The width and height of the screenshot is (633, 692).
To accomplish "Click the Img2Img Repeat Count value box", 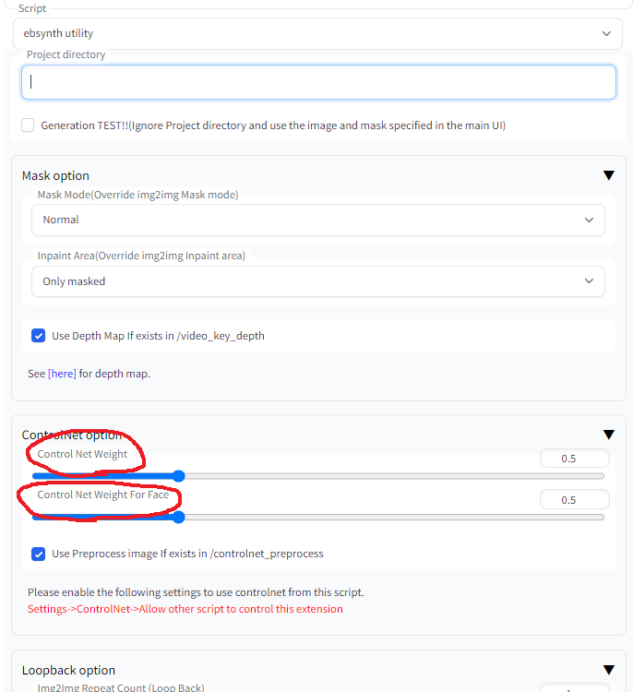I will pyautogui.click(x=574, y=688).
